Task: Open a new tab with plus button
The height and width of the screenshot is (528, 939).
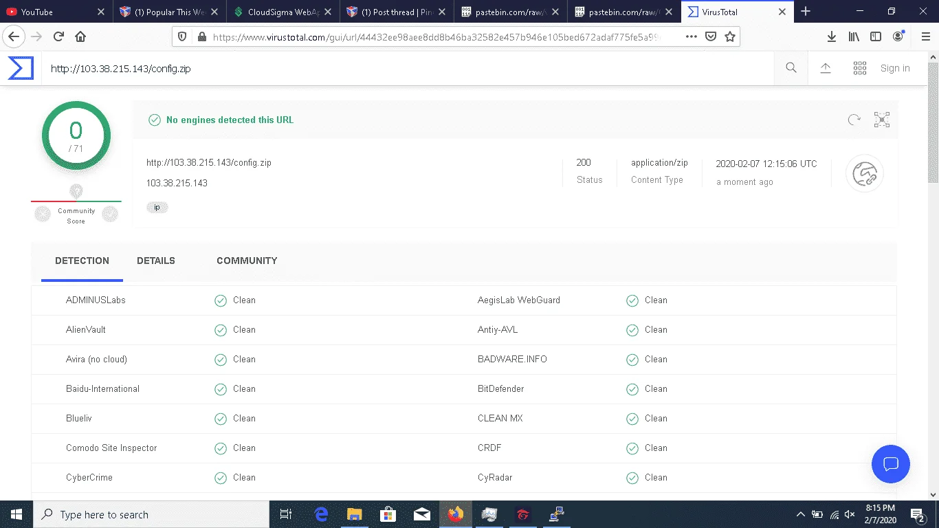Action: pos(806,11)
